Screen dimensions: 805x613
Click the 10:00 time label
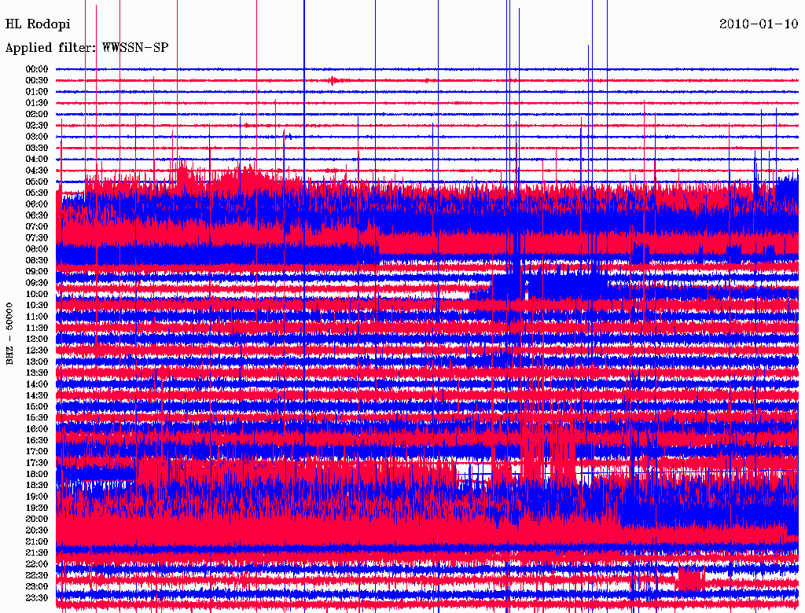click(x=37, y=294)
